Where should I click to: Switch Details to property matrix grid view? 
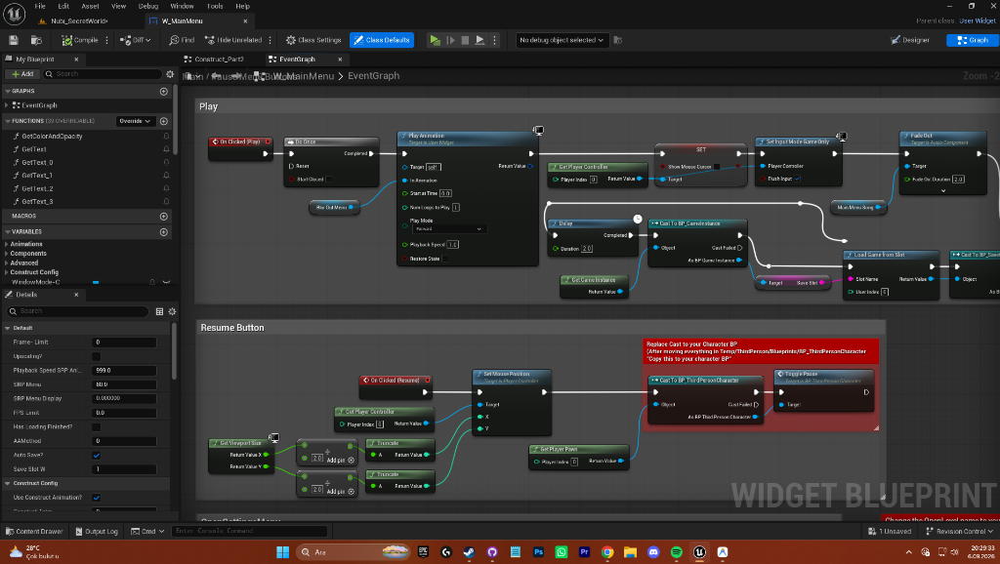[x=159, y=311]
